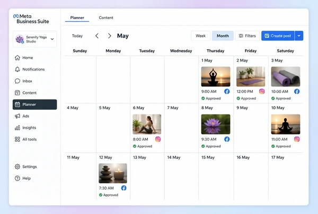Switch calendar to Week view
318x214 pixels.
pos(200,36)
